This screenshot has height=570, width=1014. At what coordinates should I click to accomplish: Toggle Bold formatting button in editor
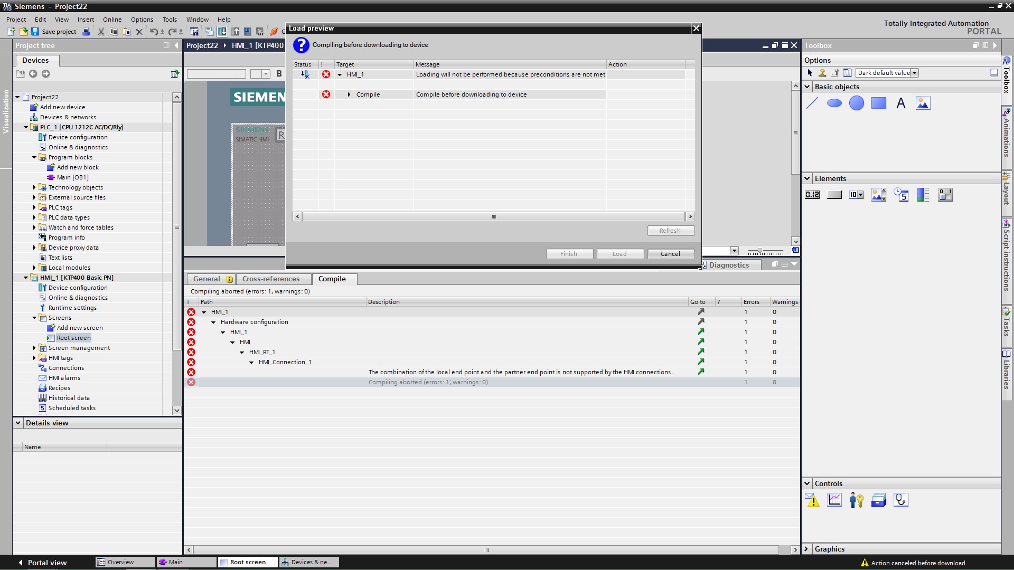[279, 74]
